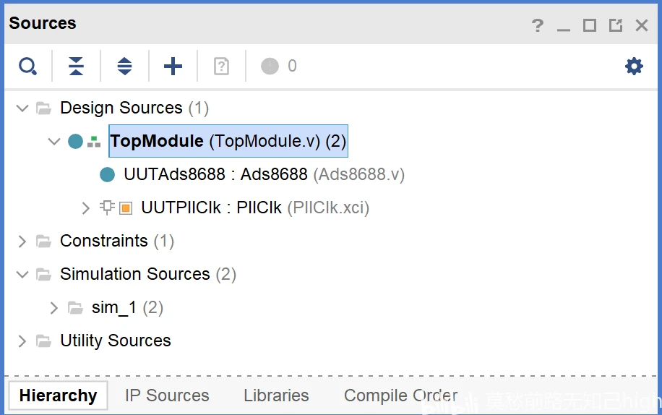Float the Sources panel window

pos(615,26)
